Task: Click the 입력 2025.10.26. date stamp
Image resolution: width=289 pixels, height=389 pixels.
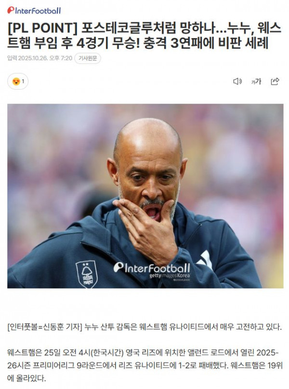Action: [x=27, y=58]
